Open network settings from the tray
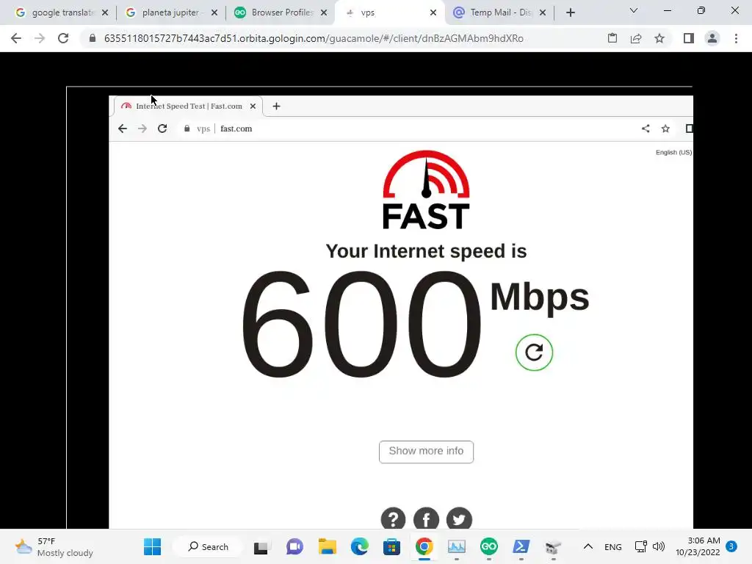The width and height of the screenshot is (752, 564). click(640, 546)
